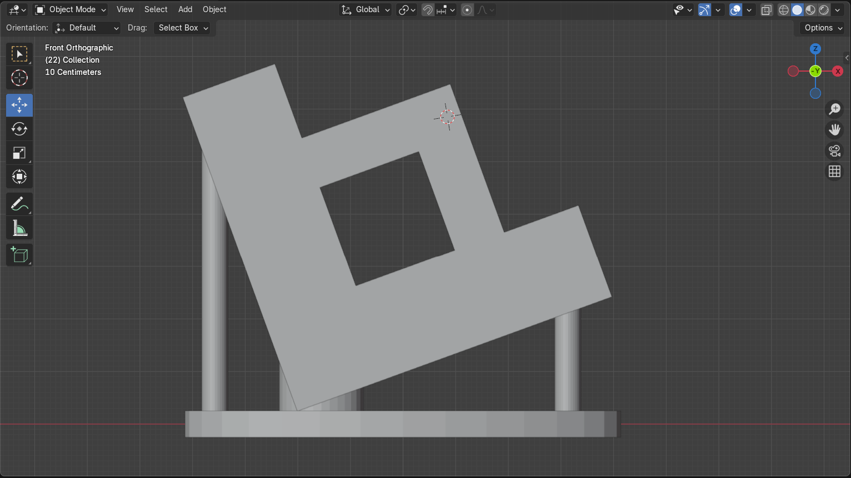Click the red X axis gizmo ball
The image size is (851, 478).
(838, 71)
